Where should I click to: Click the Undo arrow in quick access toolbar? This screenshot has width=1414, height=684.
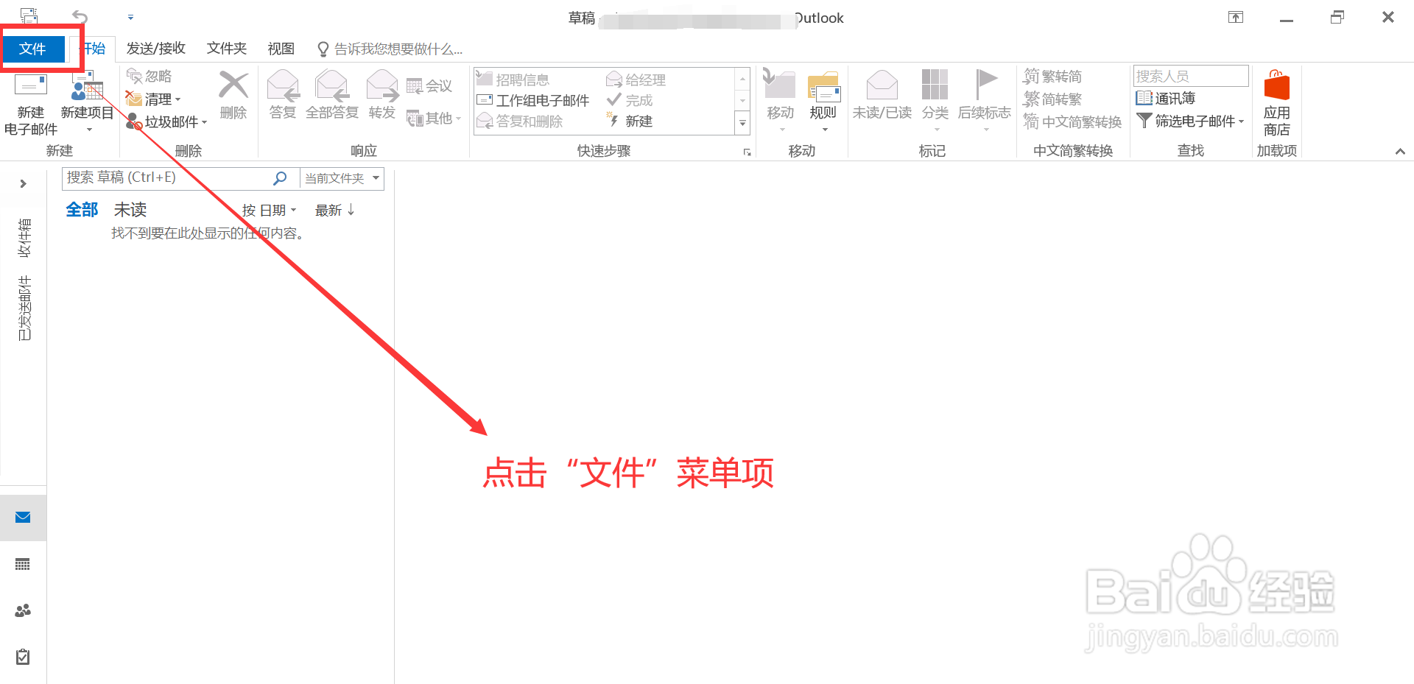[x=80, y=16]
